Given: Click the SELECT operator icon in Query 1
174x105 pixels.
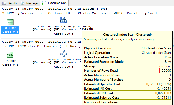Looking at the screenshot, I should pyautogui.click(x=10, y=22).
